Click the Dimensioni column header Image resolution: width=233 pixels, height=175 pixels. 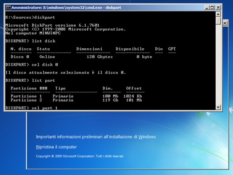tap(89, 49)
